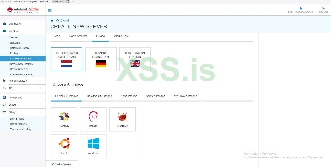Screen dimensions: 331x167
Task: Click the API code icon
Action: [4, 88]
